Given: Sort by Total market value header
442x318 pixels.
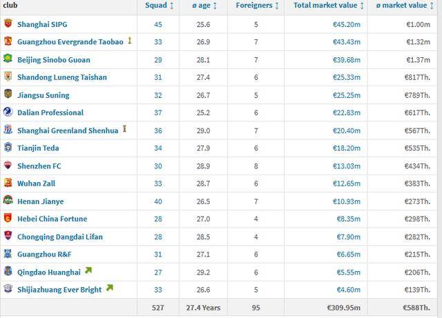Looking at the screenshot, I should pyautogui.click(x=327, y=6).
